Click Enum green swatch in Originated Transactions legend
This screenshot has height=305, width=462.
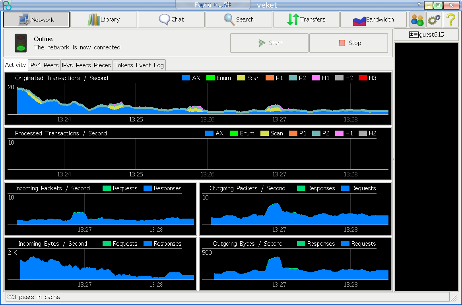pos(210,78)
